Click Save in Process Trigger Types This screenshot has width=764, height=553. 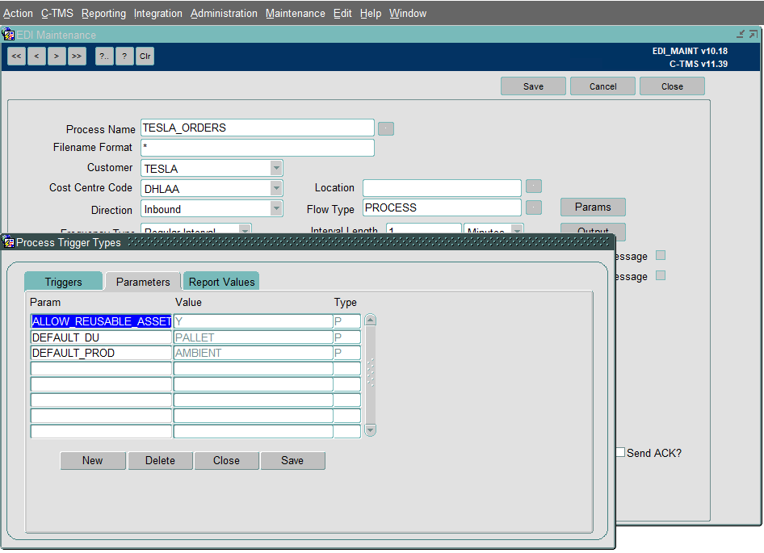[292, 460]
